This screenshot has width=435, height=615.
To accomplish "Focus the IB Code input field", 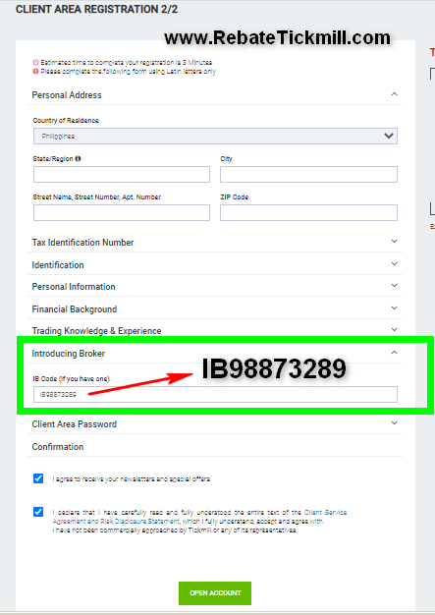I will (x=215, y=394).
